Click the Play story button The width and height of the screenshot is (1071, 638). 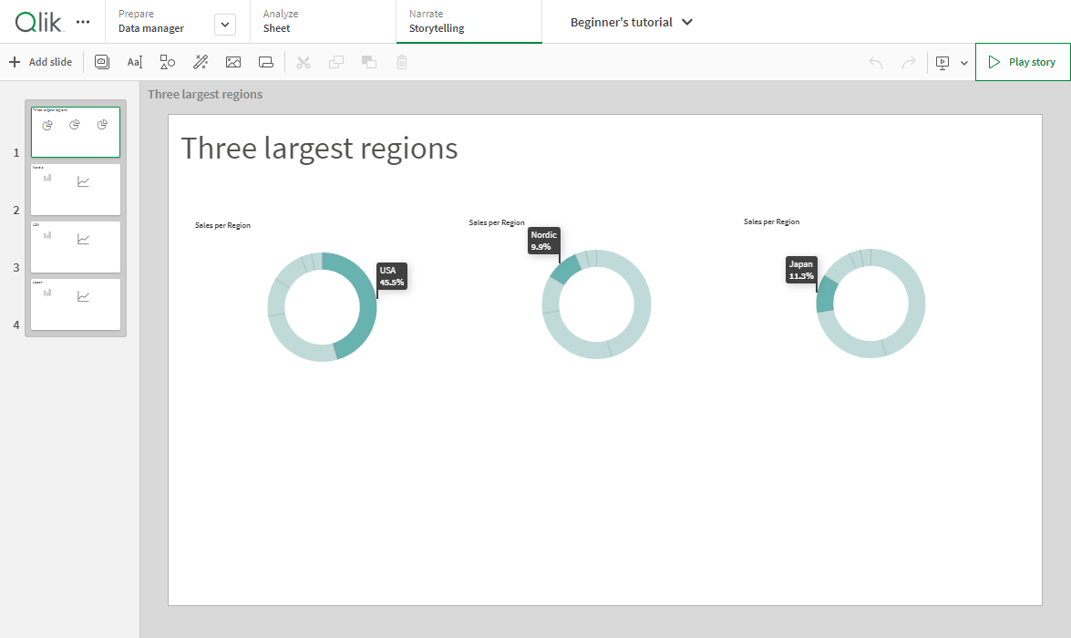(x=1022, y=62)
